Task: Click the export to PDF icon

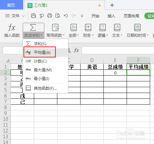Action: 42,16
